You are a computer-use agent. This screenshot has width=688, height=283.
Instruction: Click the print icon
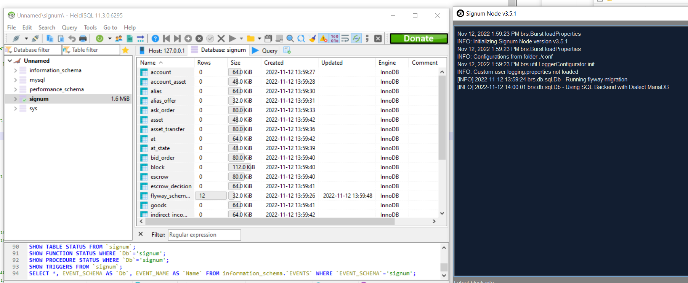(x=83, y=38)
